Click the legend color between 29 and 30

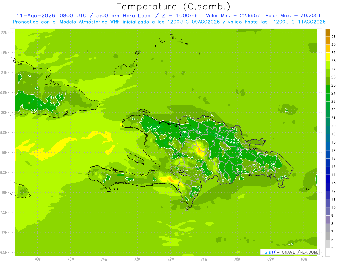pos(328,49)
